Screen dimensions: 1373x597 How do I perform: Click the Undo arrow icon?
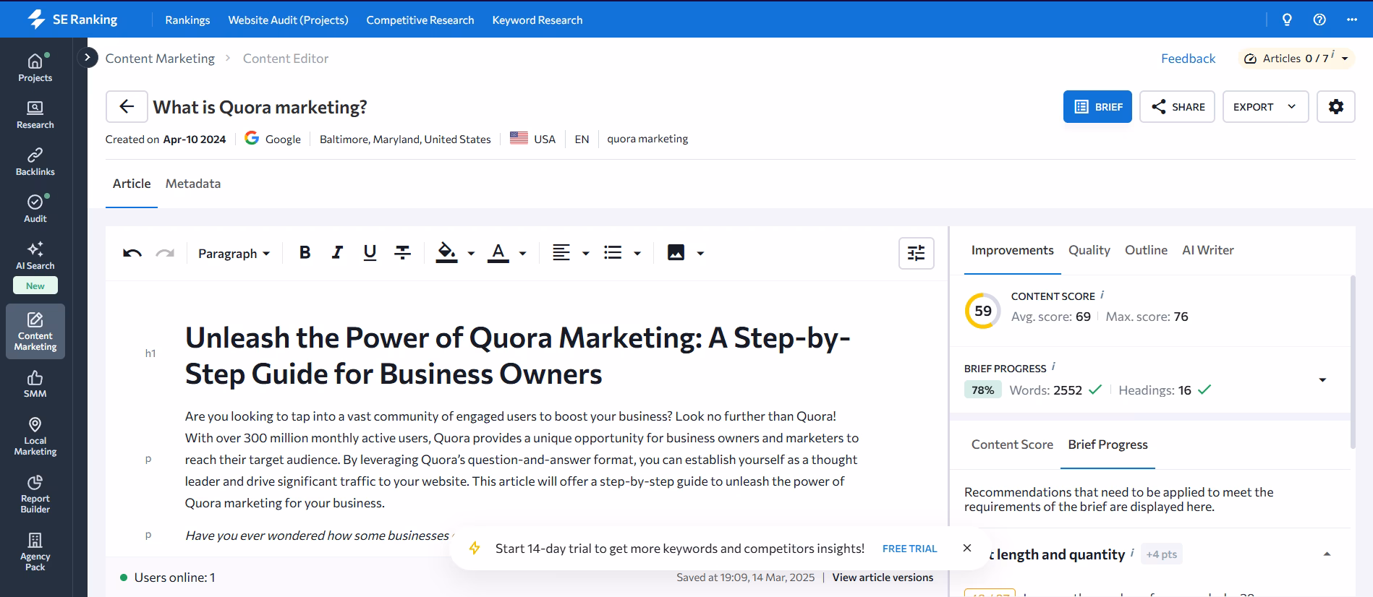(132, 253)
